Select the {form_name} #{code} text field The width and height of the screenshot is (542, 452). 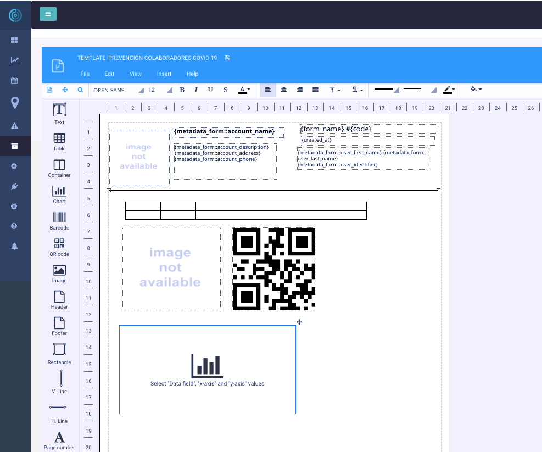(x=368, y=129)
